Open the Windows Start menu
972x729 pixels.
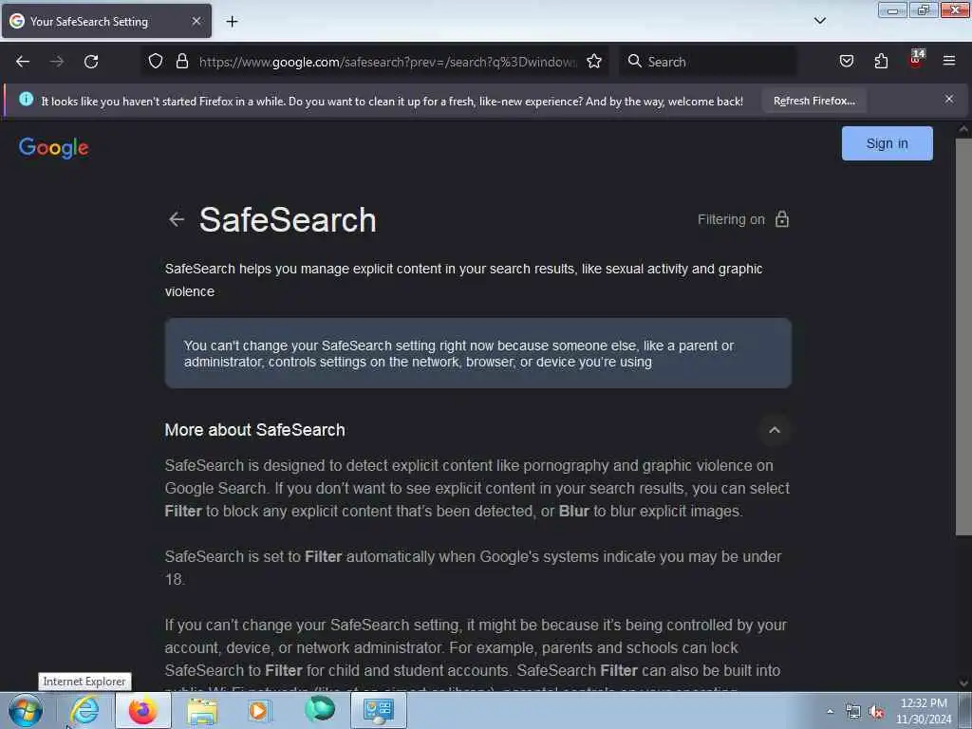(x=26, y=711)
